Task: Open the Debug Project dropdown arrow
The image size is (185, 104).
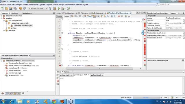Action: 66,8
